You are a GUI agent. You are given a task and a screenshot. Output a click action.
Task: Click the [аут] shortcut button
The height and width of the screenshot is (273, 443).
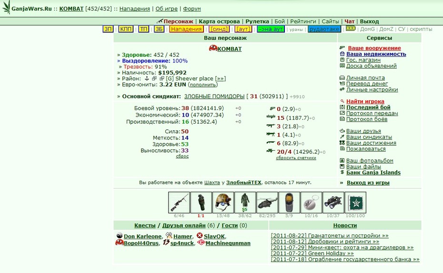tap(243, 29)
